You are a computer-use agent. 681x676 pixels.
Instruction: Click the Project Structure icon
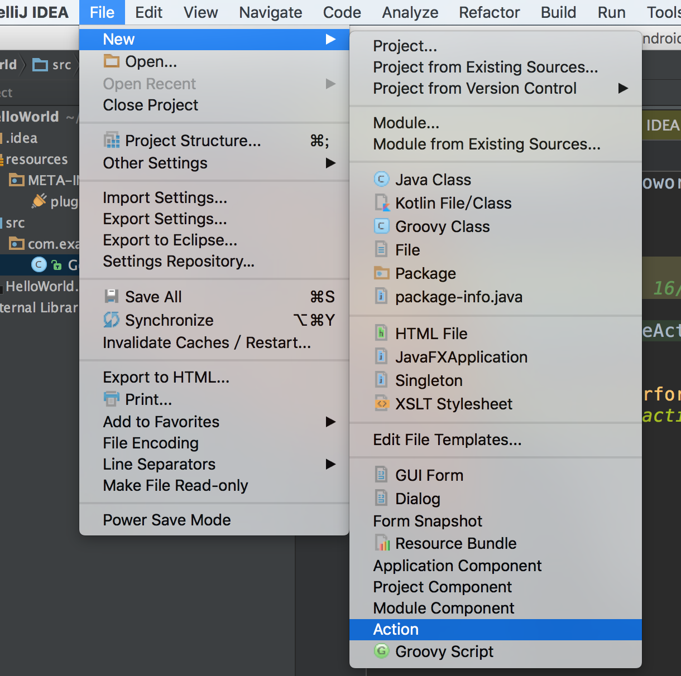click(112, 141)
